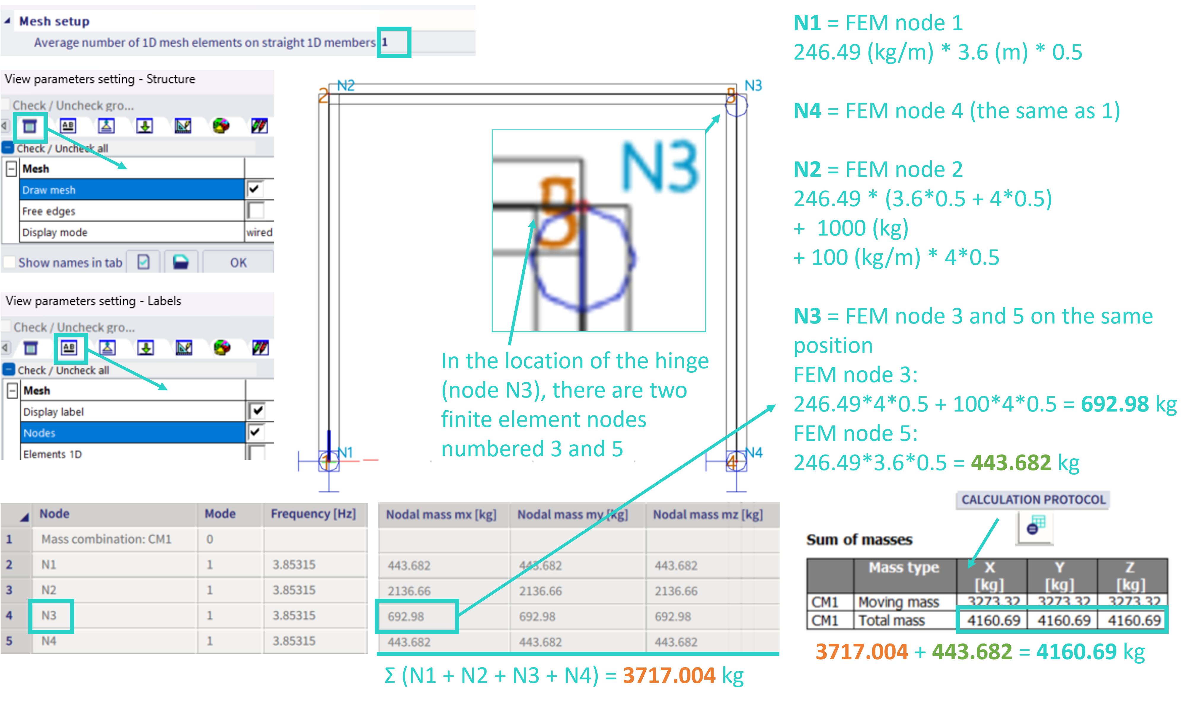Image resolution: width=1203 pixels, height=706 pixels.
Task: Click tab scroll-left arrow in Structure panel
Action: pyautogui.click(x=4, y=125)
